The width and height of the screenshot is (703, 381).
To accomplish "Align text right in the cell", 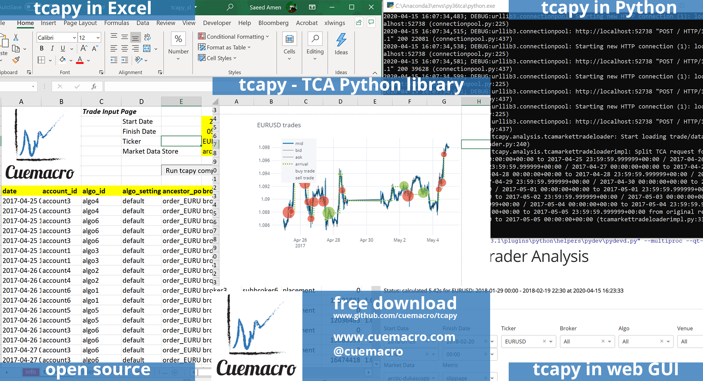I will point(135,48).
